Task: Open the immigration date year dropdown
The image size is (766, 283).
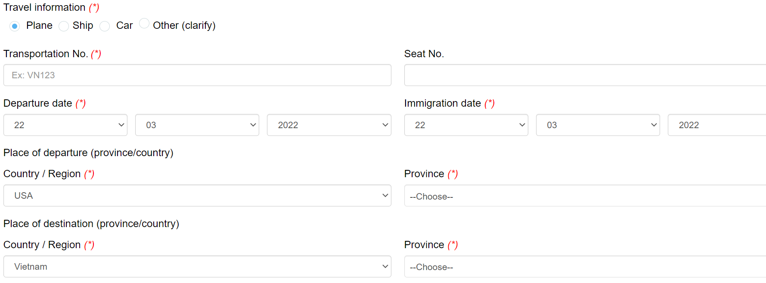Action: point(716,125)
